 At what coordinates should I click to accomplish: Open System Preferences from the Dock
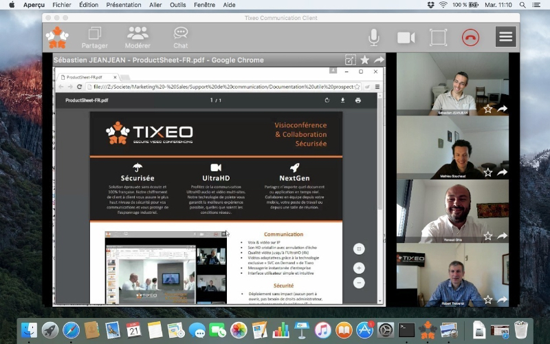pos(386,330)
